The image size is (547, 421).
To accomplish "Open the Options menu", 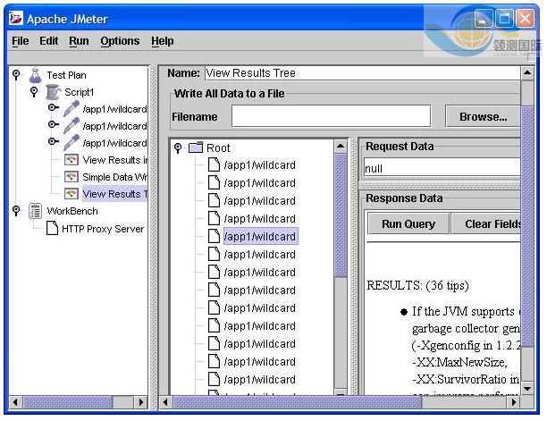I will (120, 41).
